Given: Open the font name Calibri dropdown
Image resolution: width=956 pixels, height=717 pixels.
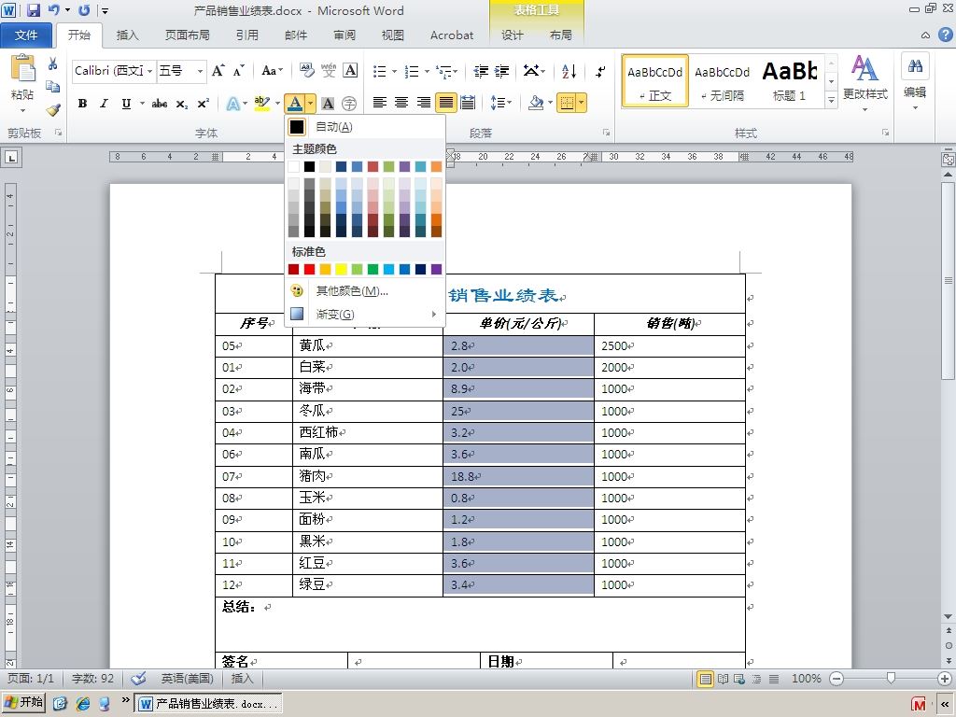Looking at the screenshot, I should pos(150,71).
